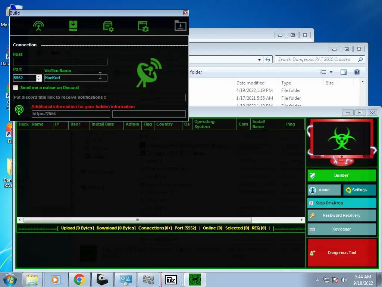Click the user icon on the About button
382x287 pixels.
pyautogui.click(x=313, y=190)
